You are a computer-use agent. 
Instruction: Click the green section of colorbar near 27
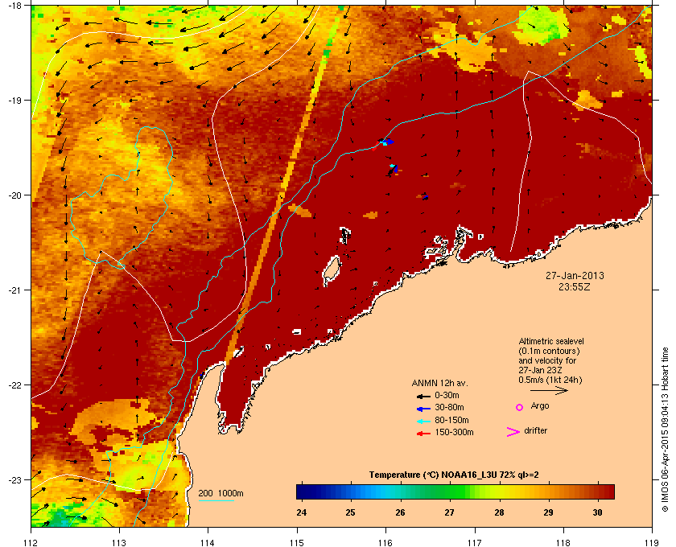click(451, 491)
